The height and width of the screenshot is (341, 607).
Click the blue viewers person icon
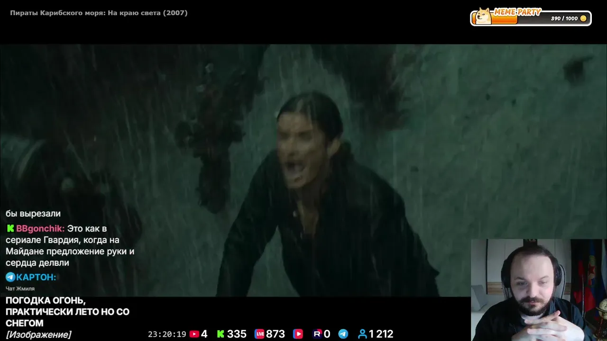click(362, 334)
